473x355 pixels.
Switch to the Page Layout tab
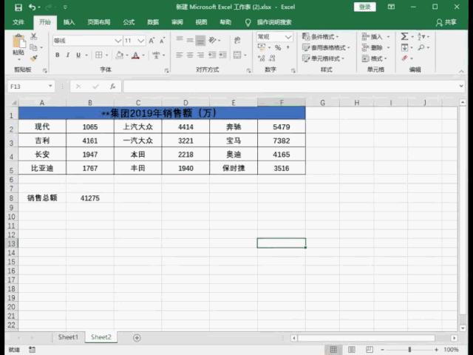click(x=98, y=22)
